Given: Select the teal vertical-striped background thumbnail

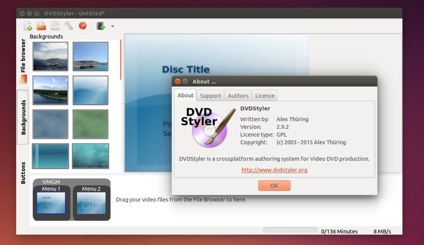Looking at the screenshot, I should (50, 156).
